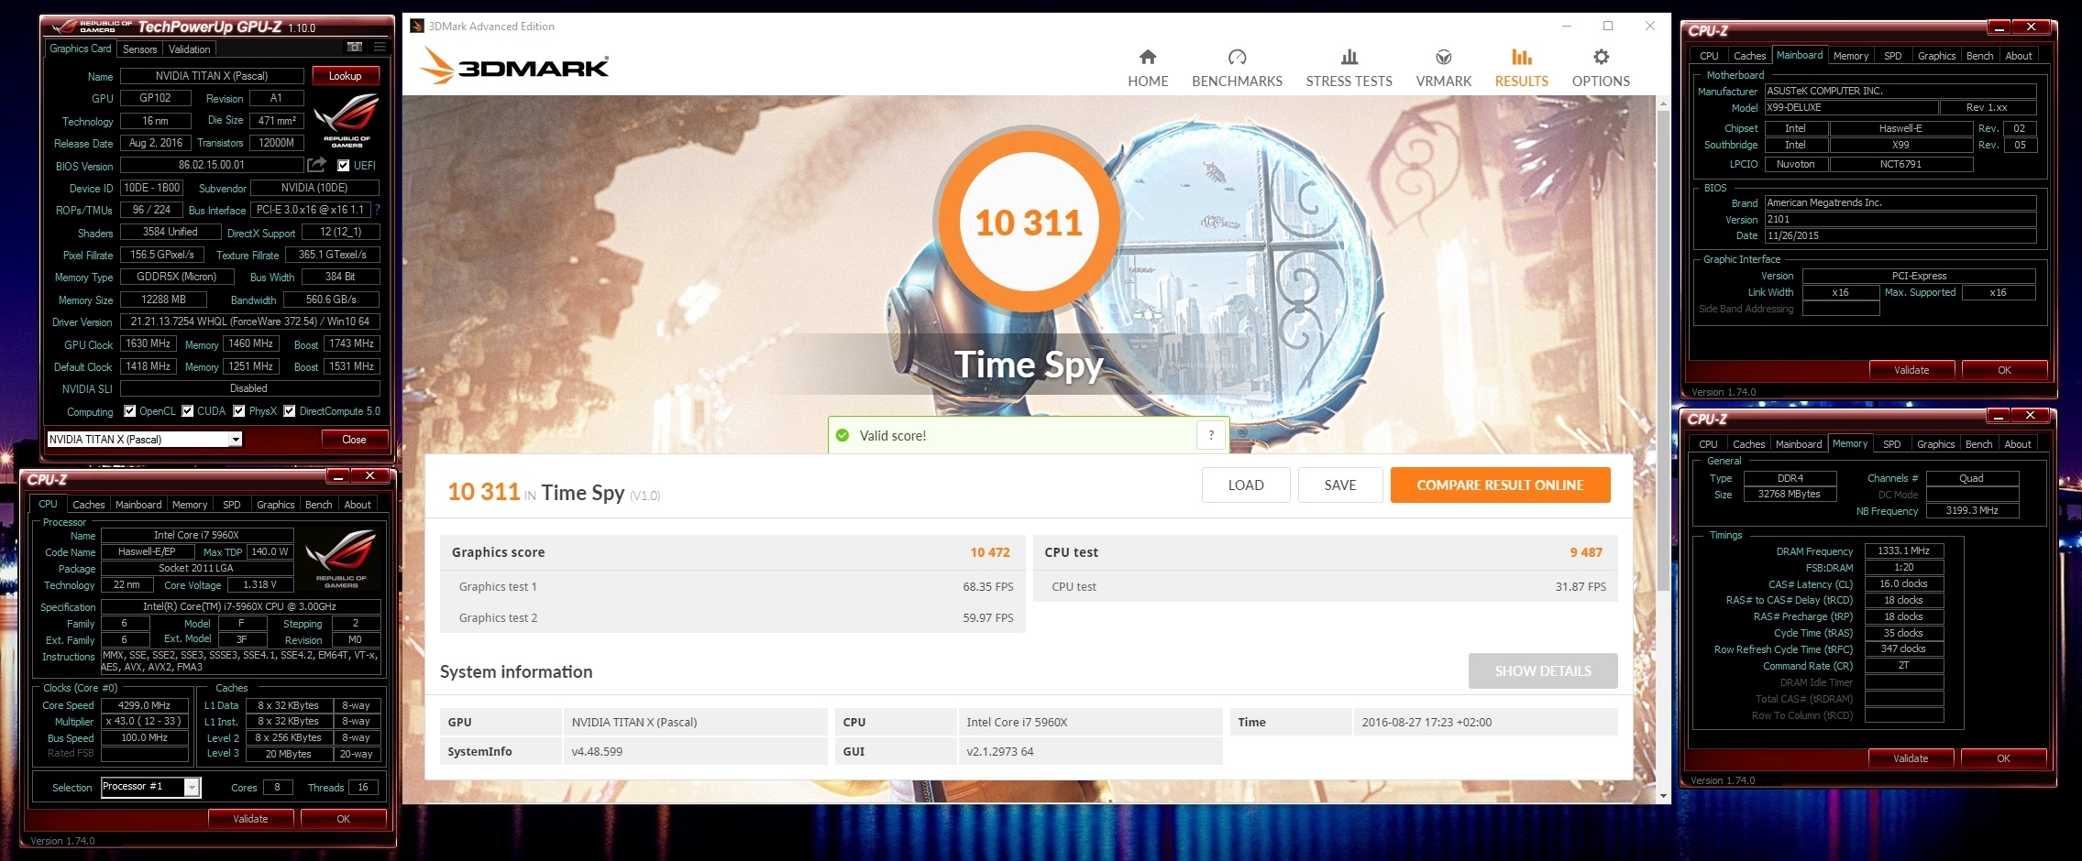
Task: Minimize the CPU-Z CPU window
Action: pyautogui.click(x=338, y=475)
